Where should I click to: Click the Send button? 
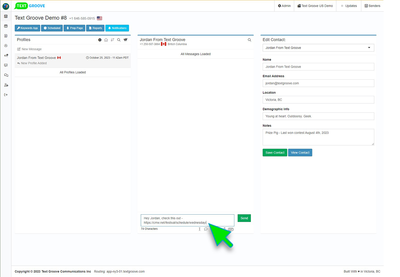point(244,218)
